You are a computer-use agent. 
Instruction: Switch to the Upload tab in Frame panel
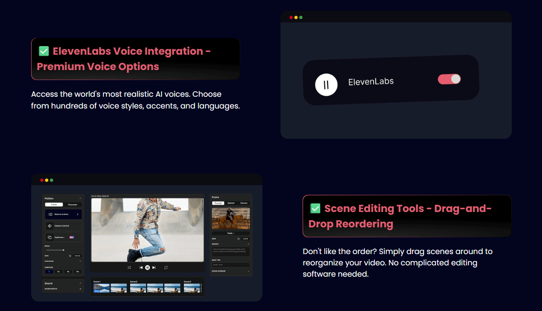(x=231, y=203)
